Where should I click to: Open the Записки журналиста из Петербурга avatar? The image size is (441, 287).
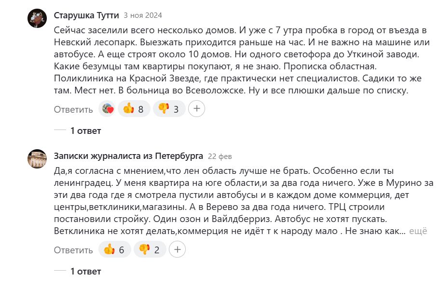(x=37, y=159)
